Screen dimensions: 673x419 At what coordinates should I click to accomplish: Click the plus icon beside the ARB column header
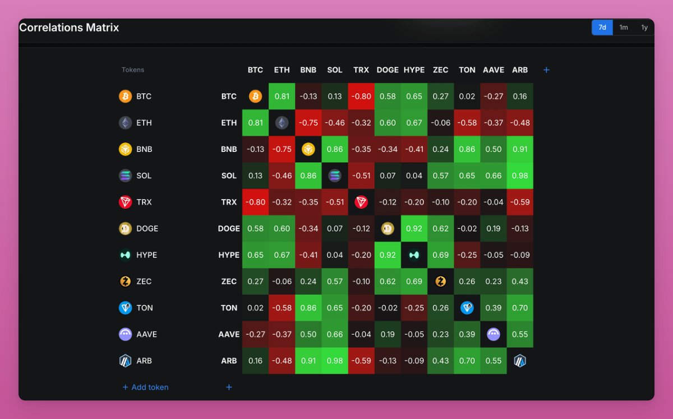coord(546,70)
